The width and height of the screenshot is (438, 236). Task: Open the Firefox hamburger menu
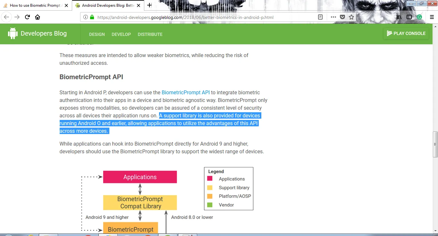coord(432,17)
